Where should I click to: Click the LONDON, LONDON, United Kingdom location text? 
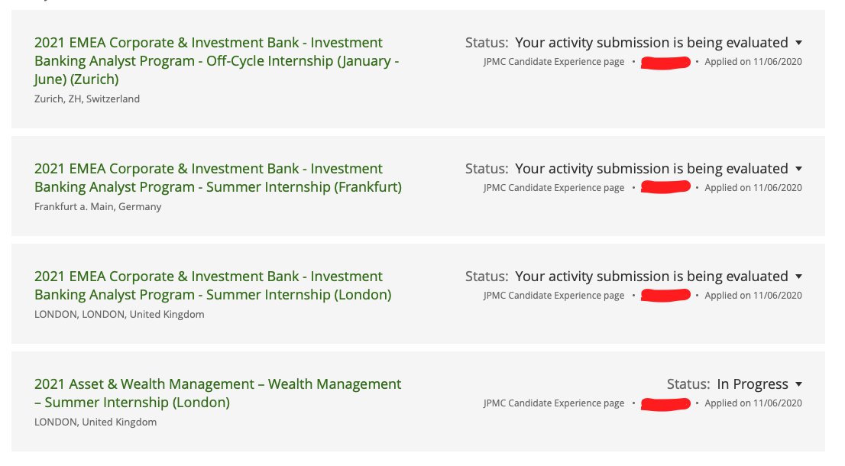[x=119, y=314]
